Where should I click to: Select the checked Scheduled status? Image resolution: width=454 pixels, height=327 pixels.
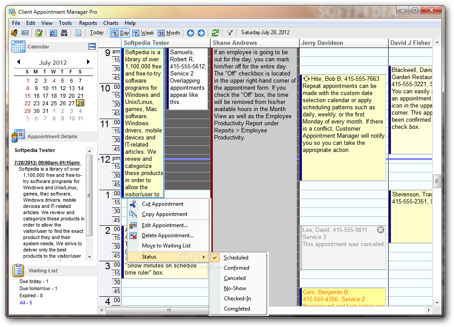pos(237,258)
